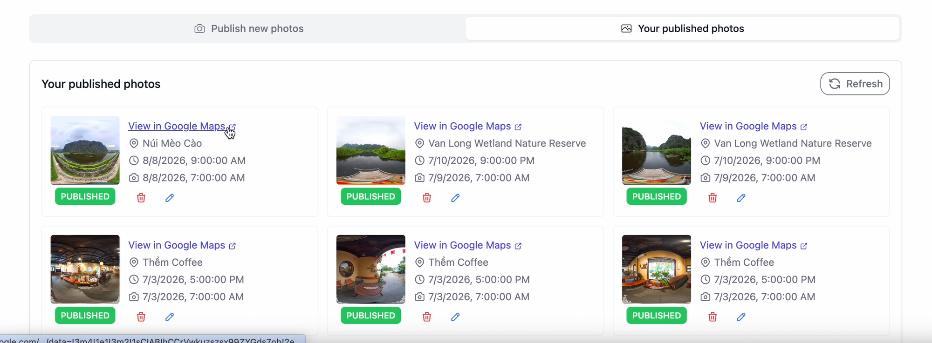The image size is (932, 343).
Task: Click the external-link icon on the bottom-left Thềm Coffee card
Action: pyautogui.click(x=232, y=246)
